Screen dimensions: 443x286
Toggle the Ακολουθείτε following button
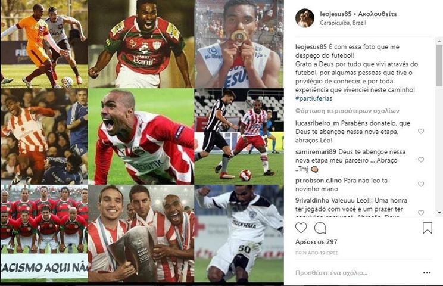pyautogui.click(x=378, y=14)
